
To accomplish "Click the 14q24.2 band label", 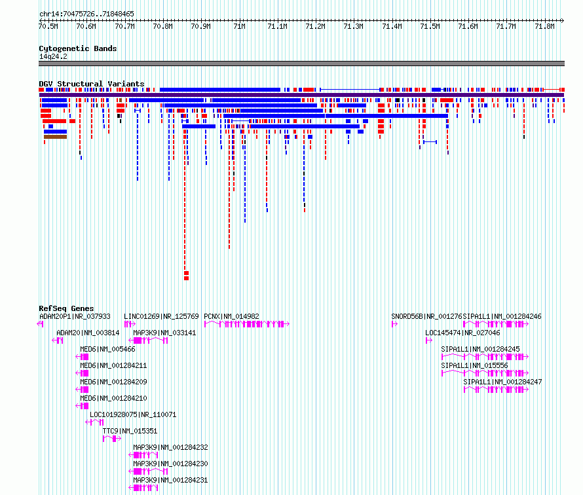I will click(x=53, y=56).
